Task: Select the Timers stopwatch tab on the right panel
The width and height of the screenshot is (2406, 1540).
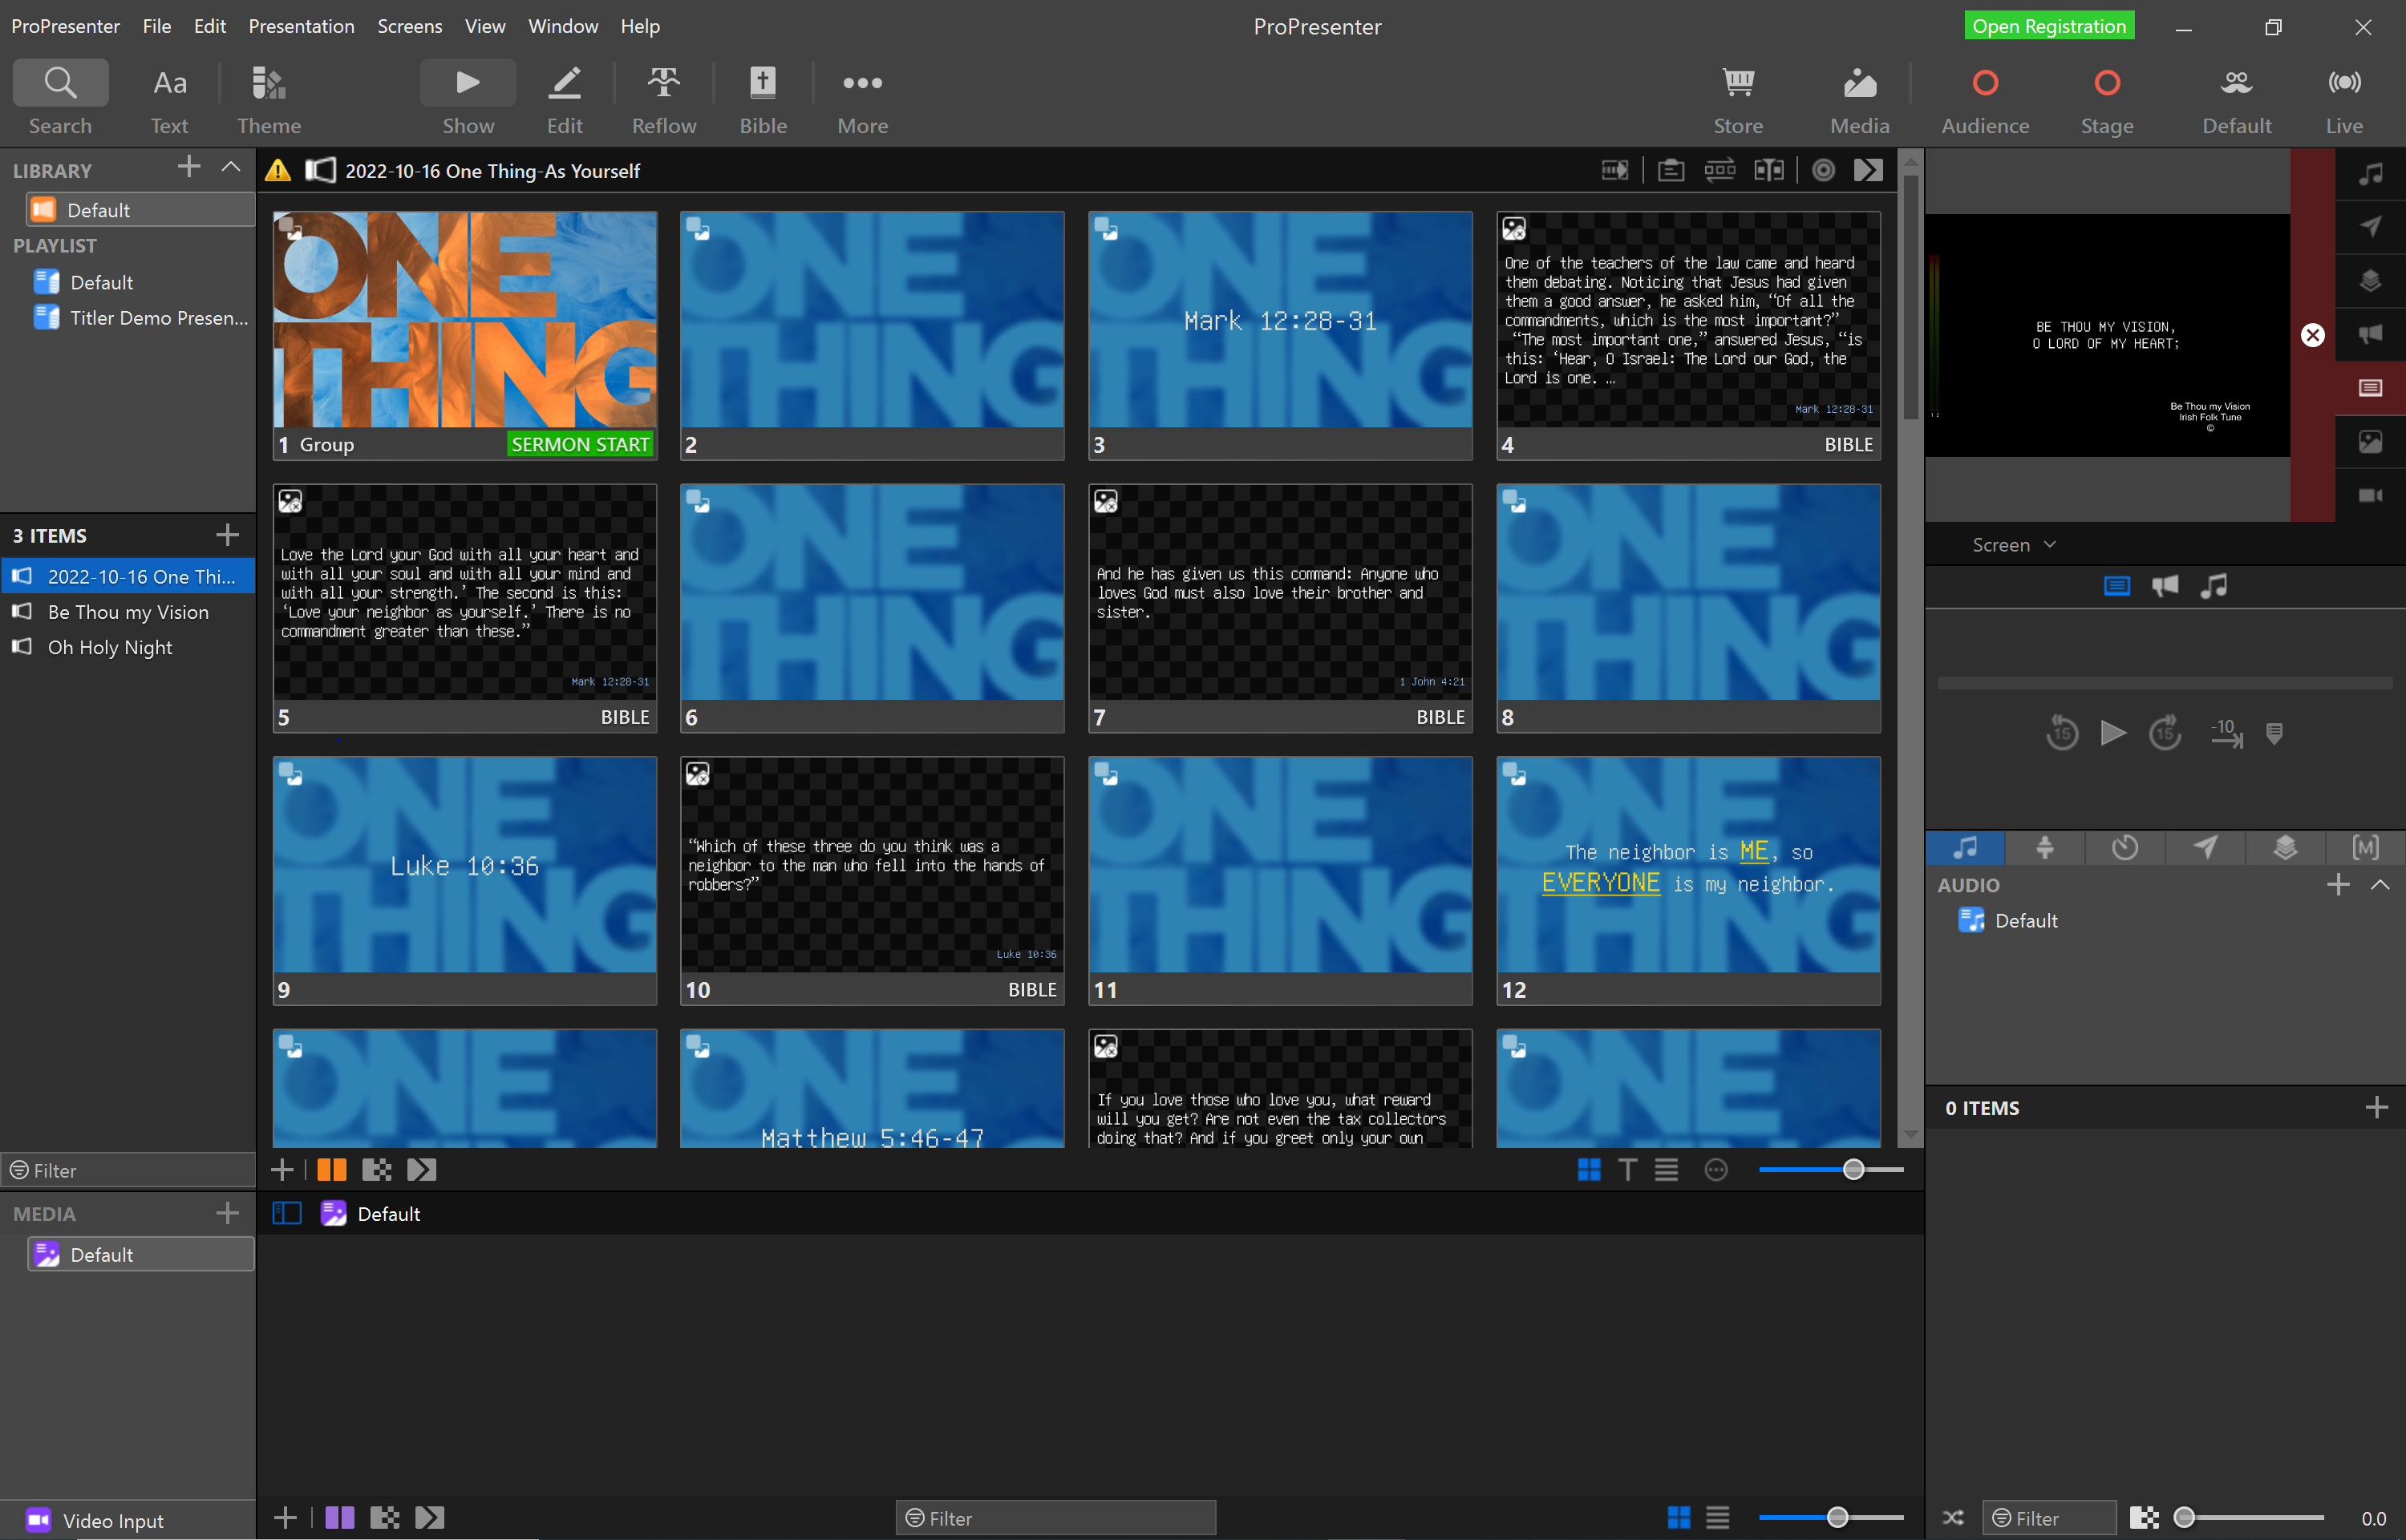Action: pyautogui.click(x=2124, y=848)
